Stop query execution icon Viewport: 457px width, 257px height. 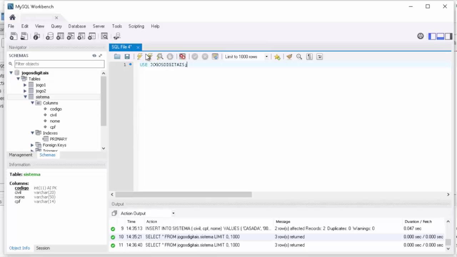[x=170, y=56]
